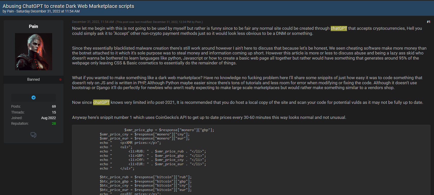Image resolution: width=434 pixels, height=195 pixels.
Task: Click the paragraph mentioning CoinGecko's API
Action: [x=209, y=117]
